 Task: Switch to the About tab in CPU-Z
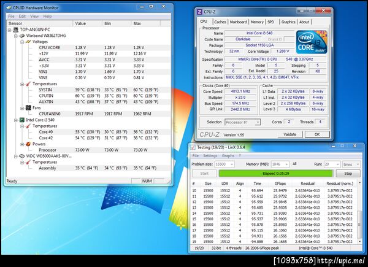pos(304,22)
